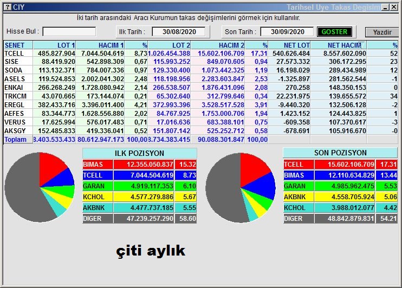Click the Yazdir print button
402x288 pixels.
coord(382,32)
